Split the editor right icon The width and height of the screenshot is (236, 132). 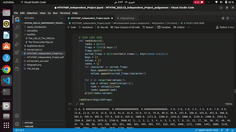[228, 18]
